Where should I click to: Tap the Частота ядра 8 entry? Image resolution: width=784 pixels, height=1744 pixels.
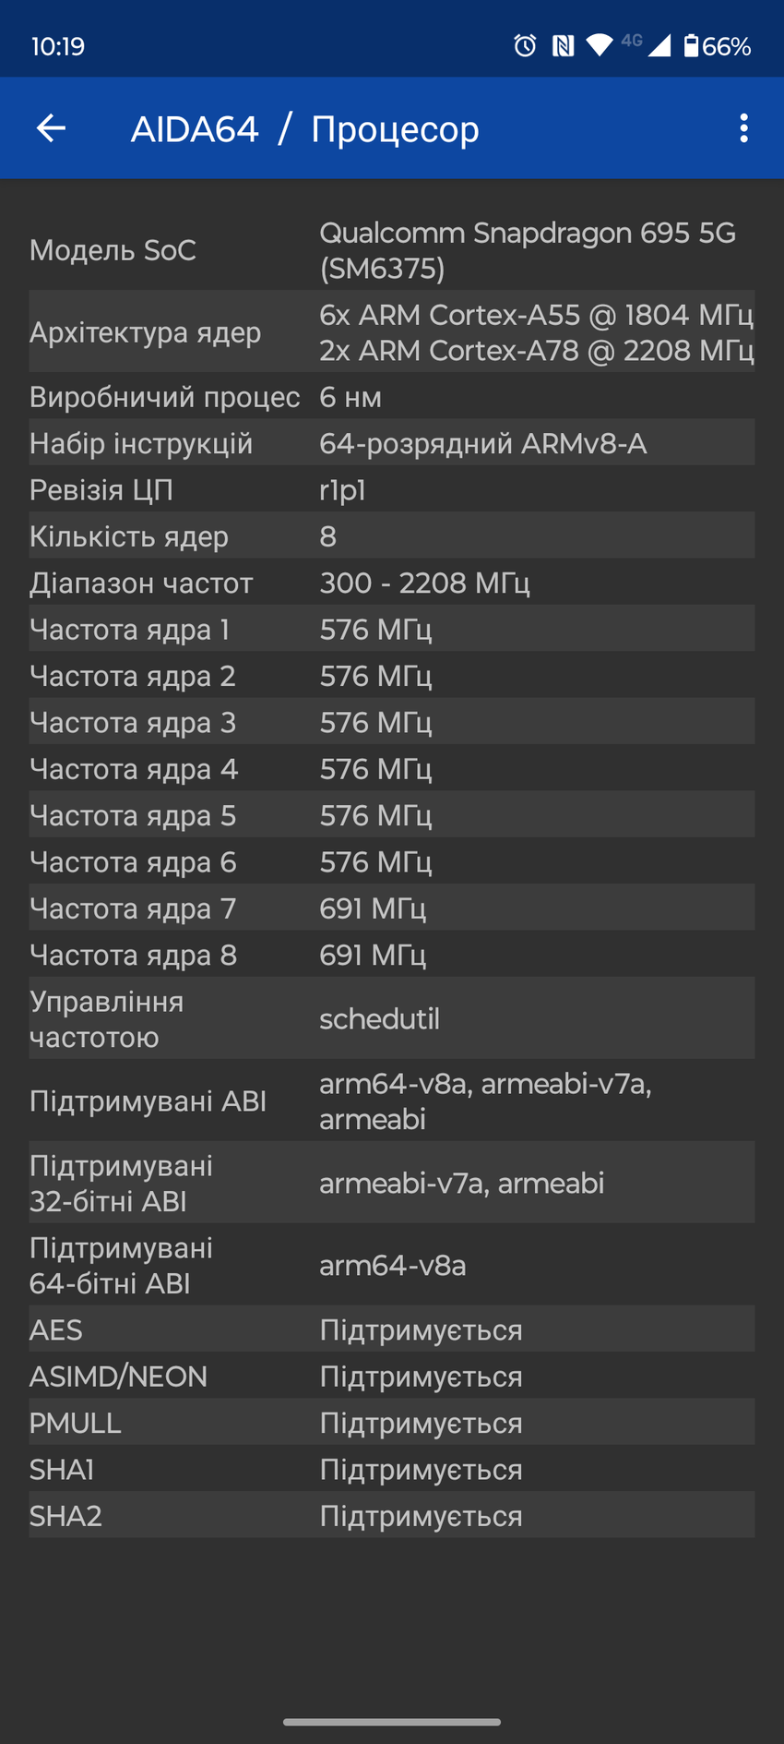point(392,955)
